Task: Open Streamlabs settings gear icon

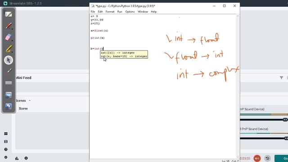Action: [6, 157]
